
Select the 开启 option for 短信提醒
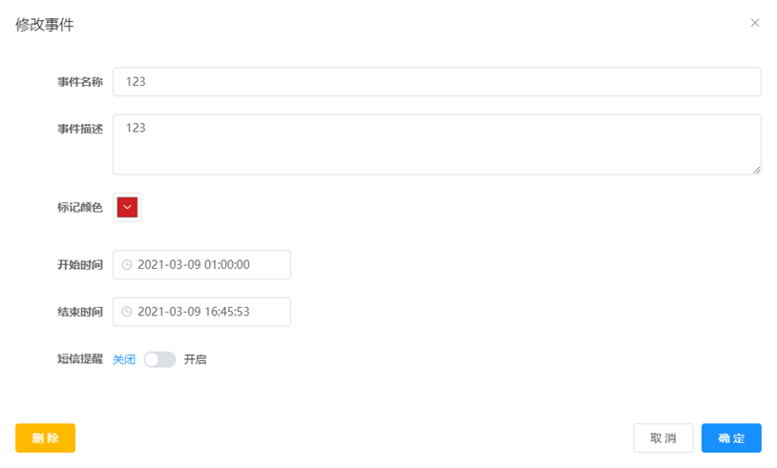click(x=196, y=359)
